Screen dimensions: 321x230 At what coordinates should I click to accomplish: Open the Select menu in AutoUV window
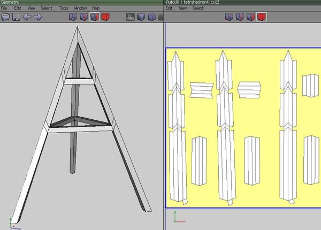(198, 8)
